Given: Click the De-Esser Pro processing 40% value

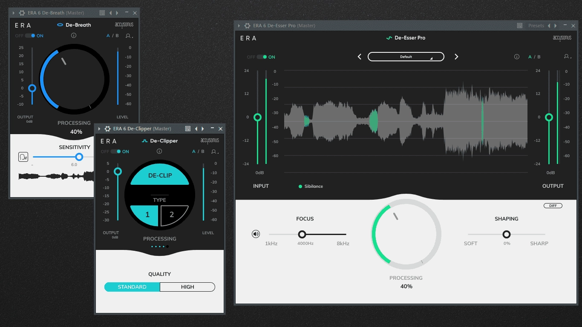Looking at the screenshot, I should pyautogui.click(x=406, y=286).
